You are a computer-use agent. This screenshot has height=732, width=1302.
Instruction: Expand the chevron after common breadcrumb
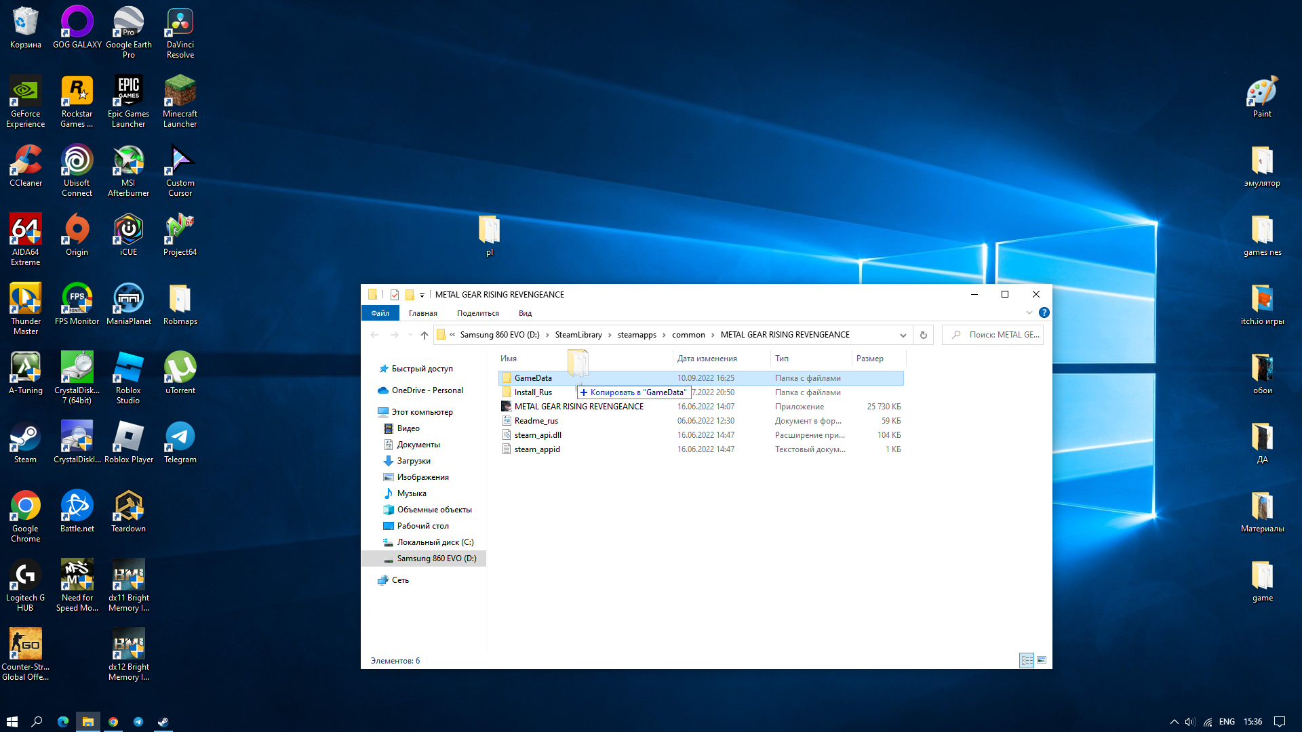click(713, 335)
